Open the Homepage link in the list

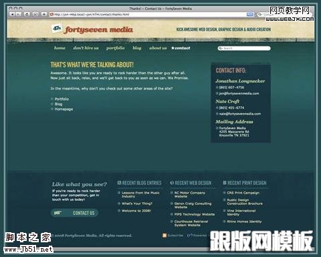coord(64,109)
